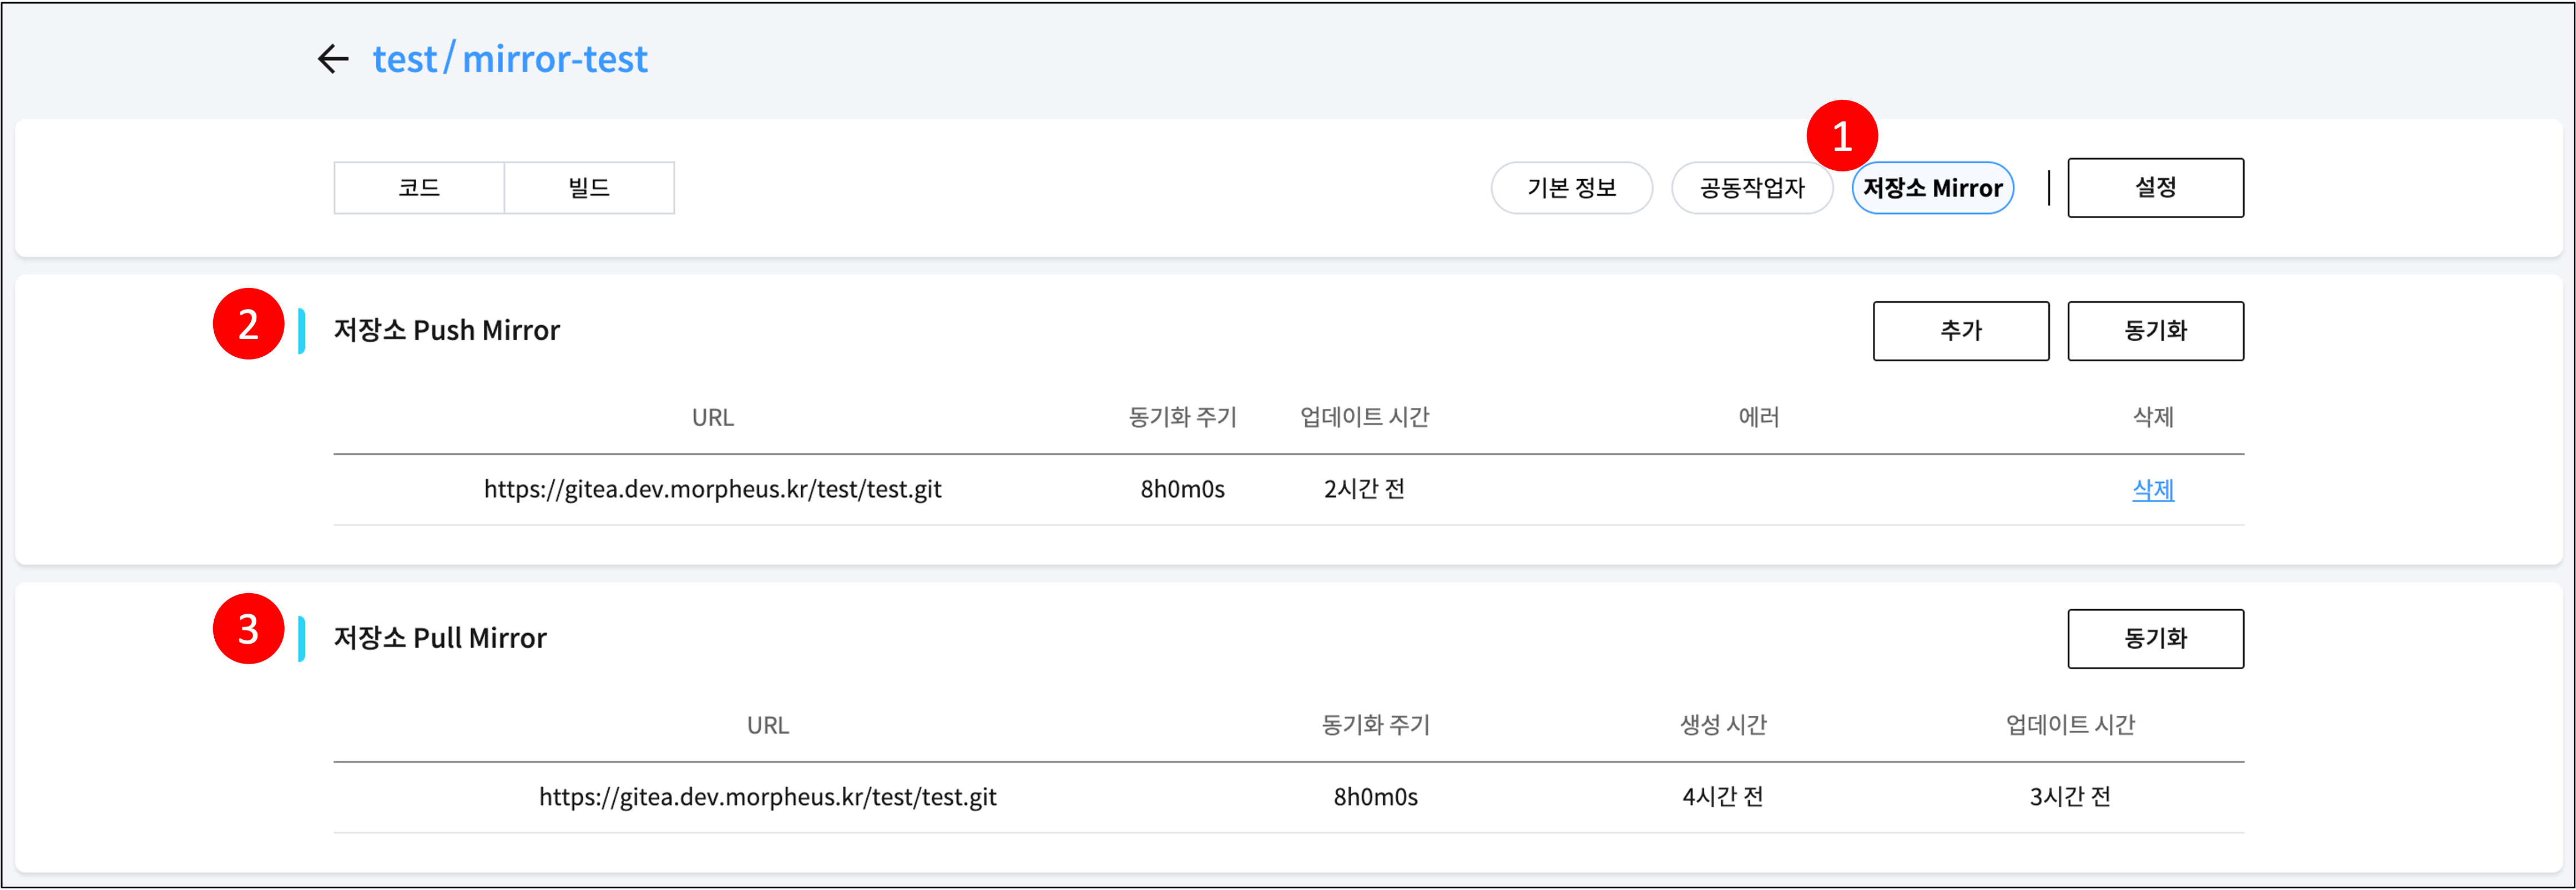Delete the push mirror via 삭제 link

tap(2153, 490)
